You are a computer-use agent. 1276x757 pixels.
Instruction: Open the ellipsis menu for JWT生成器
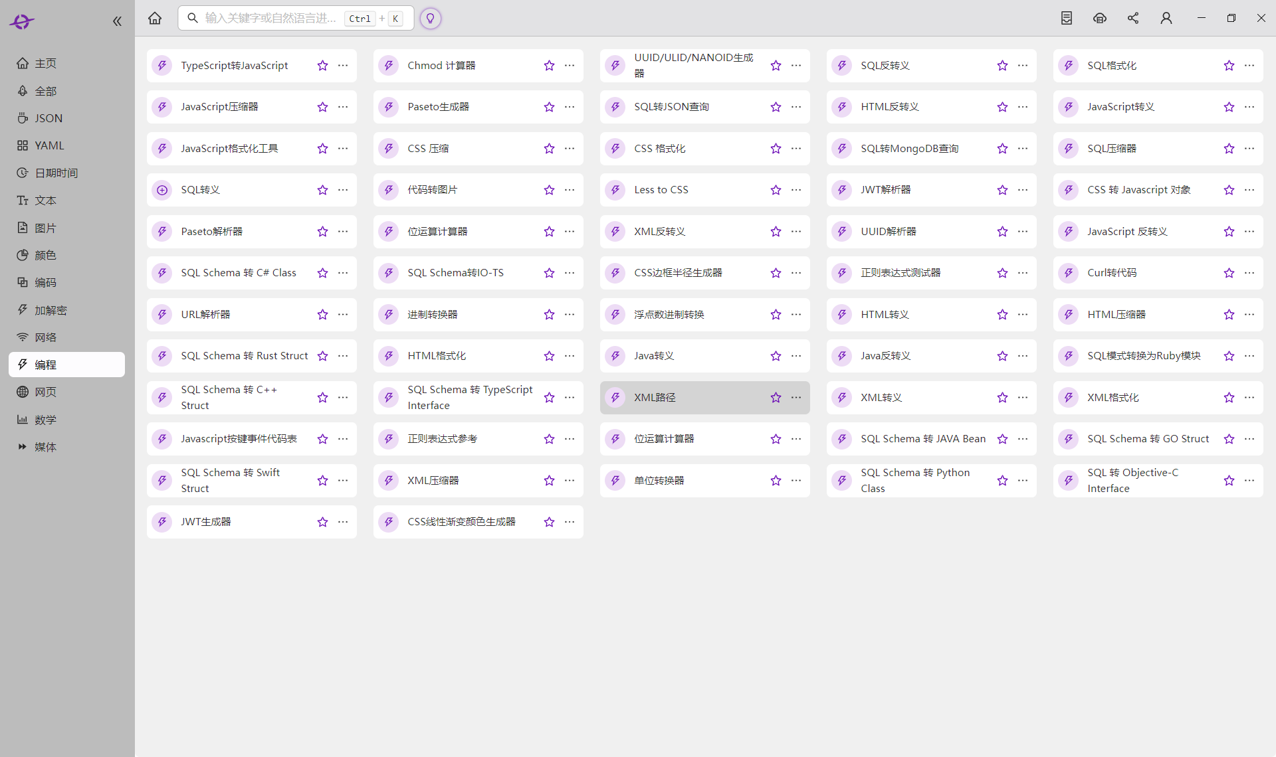(343, 522)
